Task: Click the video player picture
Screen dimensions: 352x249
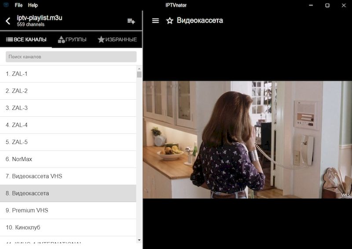Action: click(247, 140)
